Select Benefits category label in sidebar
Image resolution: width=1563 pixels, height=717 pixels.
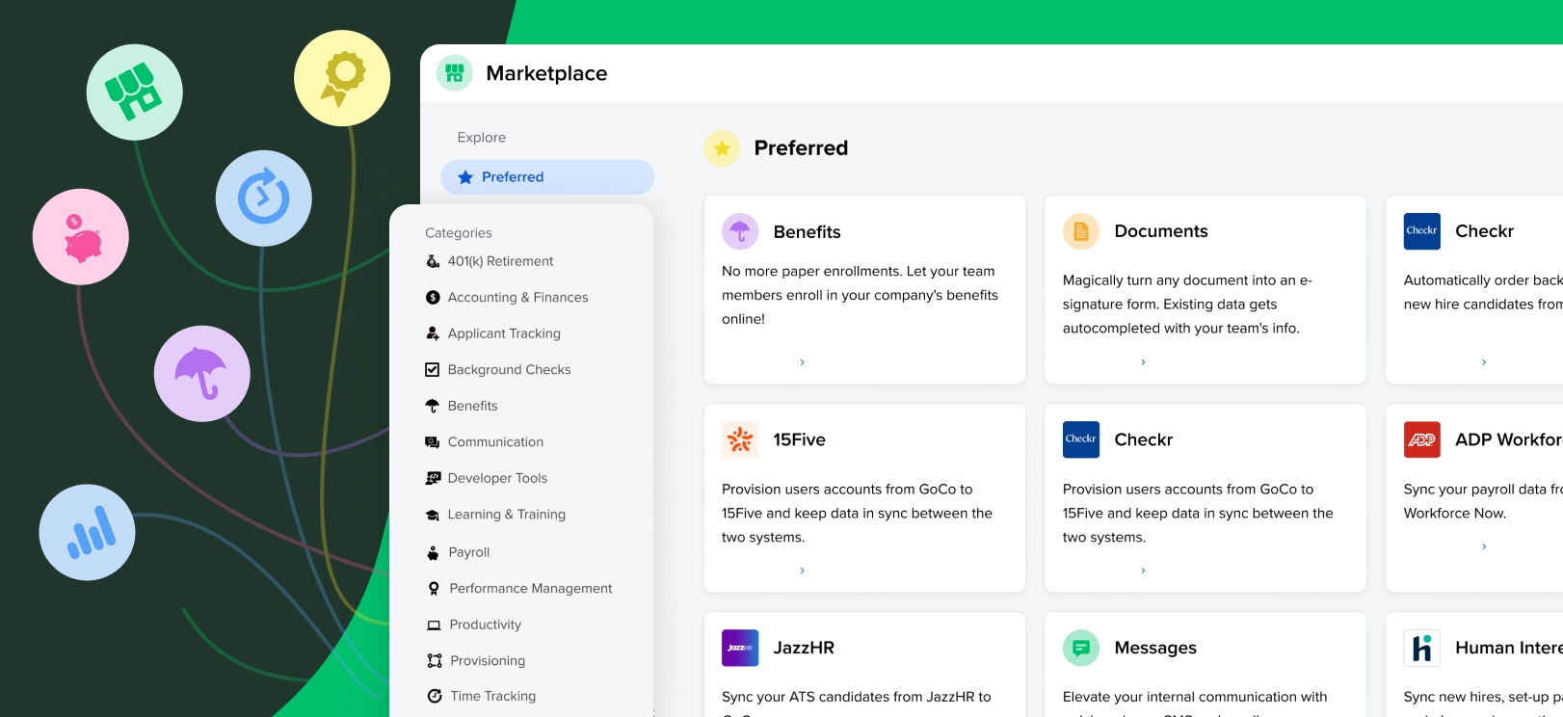472,406
